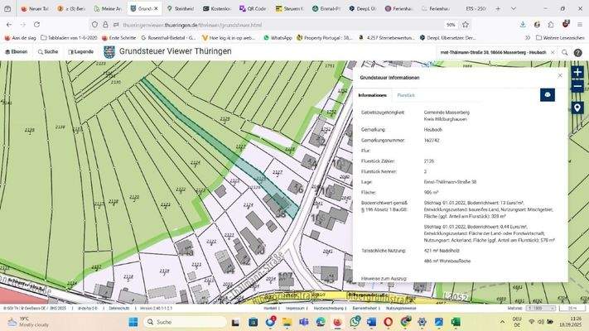Show the Legende panel
Screen dimensions: 589x331
coord(81,51)
